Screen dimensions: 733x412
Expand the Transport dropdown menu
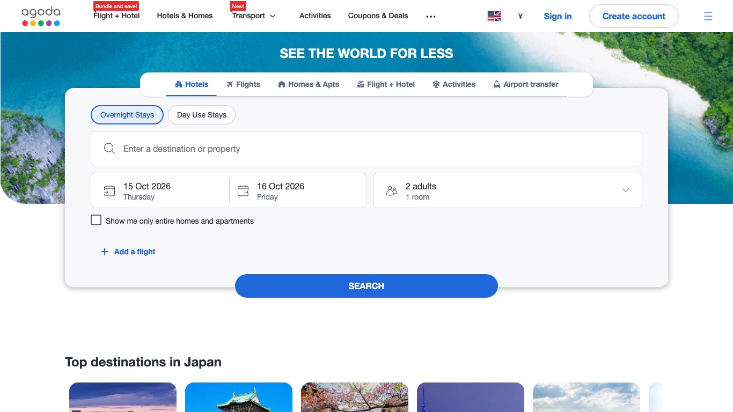254,16
